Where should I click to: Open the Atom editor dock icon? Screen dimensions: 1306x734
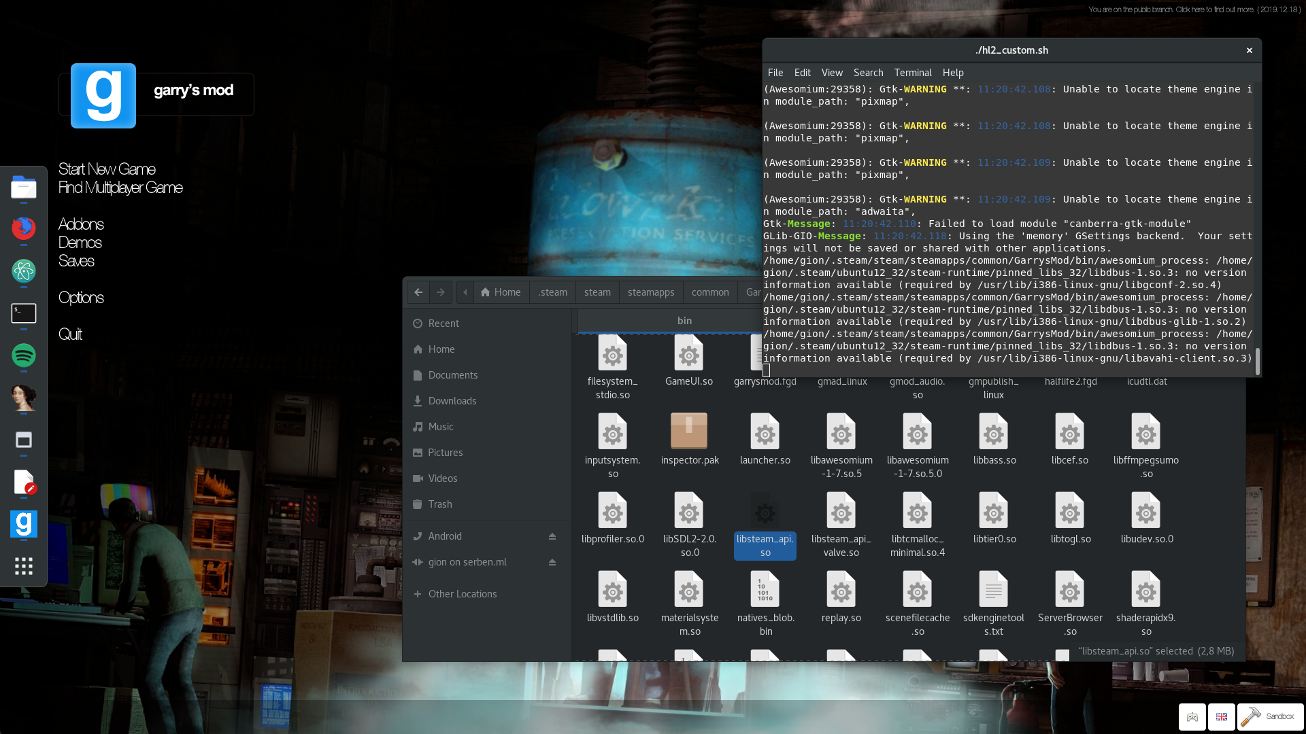23,270
